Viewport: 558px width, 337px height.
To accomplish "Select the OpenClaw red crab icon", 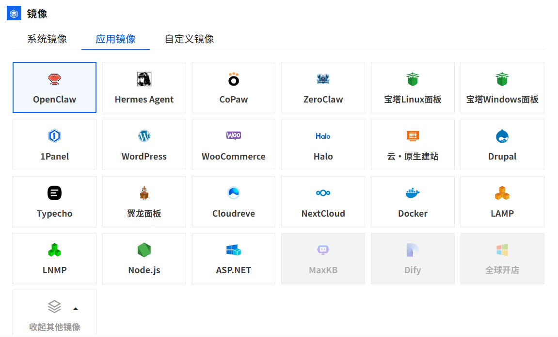I will pos(54,79).
